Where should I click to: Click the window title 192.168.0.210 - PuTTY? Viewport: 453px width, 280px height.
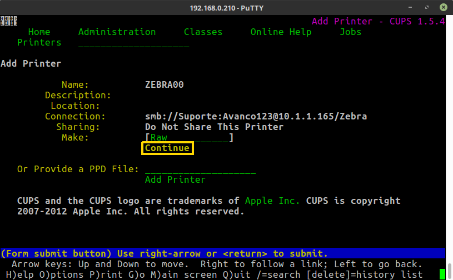point(226,7)
